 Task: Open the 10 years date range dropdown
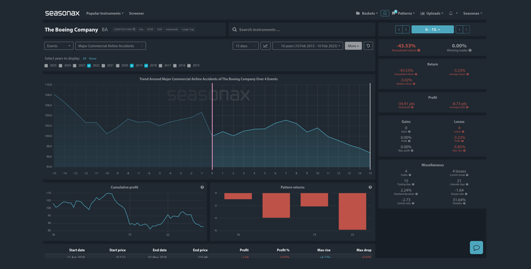pos(308,46)
